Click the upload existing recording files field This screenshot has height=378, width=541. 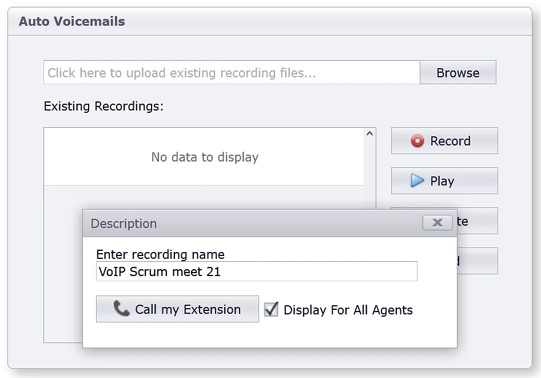(x=232, y=73)
